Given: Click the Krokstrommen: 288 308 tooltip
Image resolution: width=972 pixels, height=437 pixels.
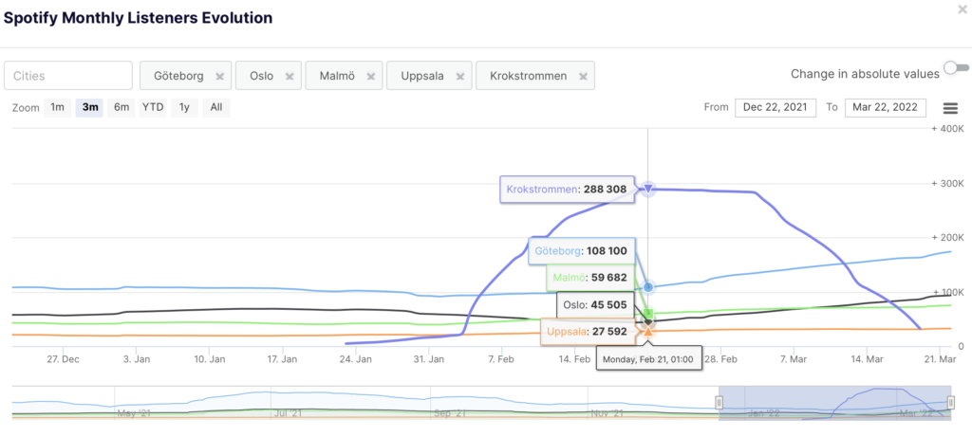Looking at the screenshot, I should pyautogui.click(x=568, y=190).
